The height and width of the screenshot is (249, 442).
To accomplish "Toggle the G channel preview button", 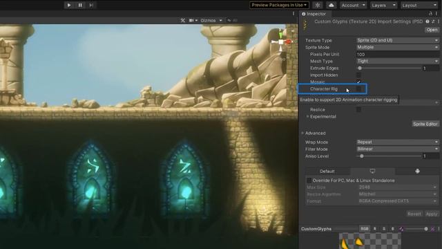I will 384,229.
